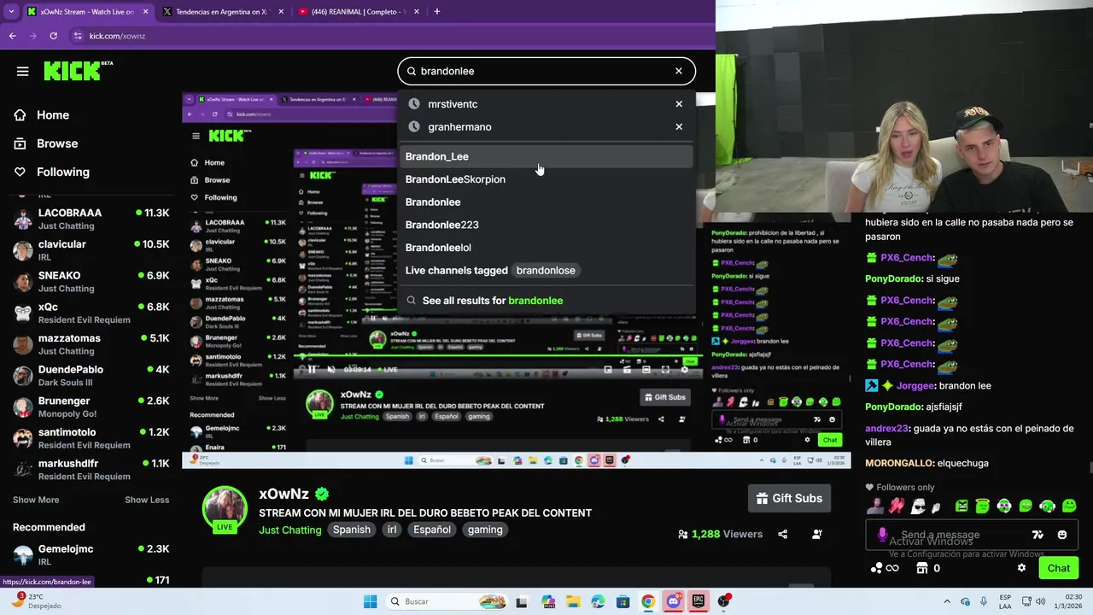Screen dimensions: 1093x615
Task: Open DuendePablo channel in sidebar
Action: (x=91, y=376)
